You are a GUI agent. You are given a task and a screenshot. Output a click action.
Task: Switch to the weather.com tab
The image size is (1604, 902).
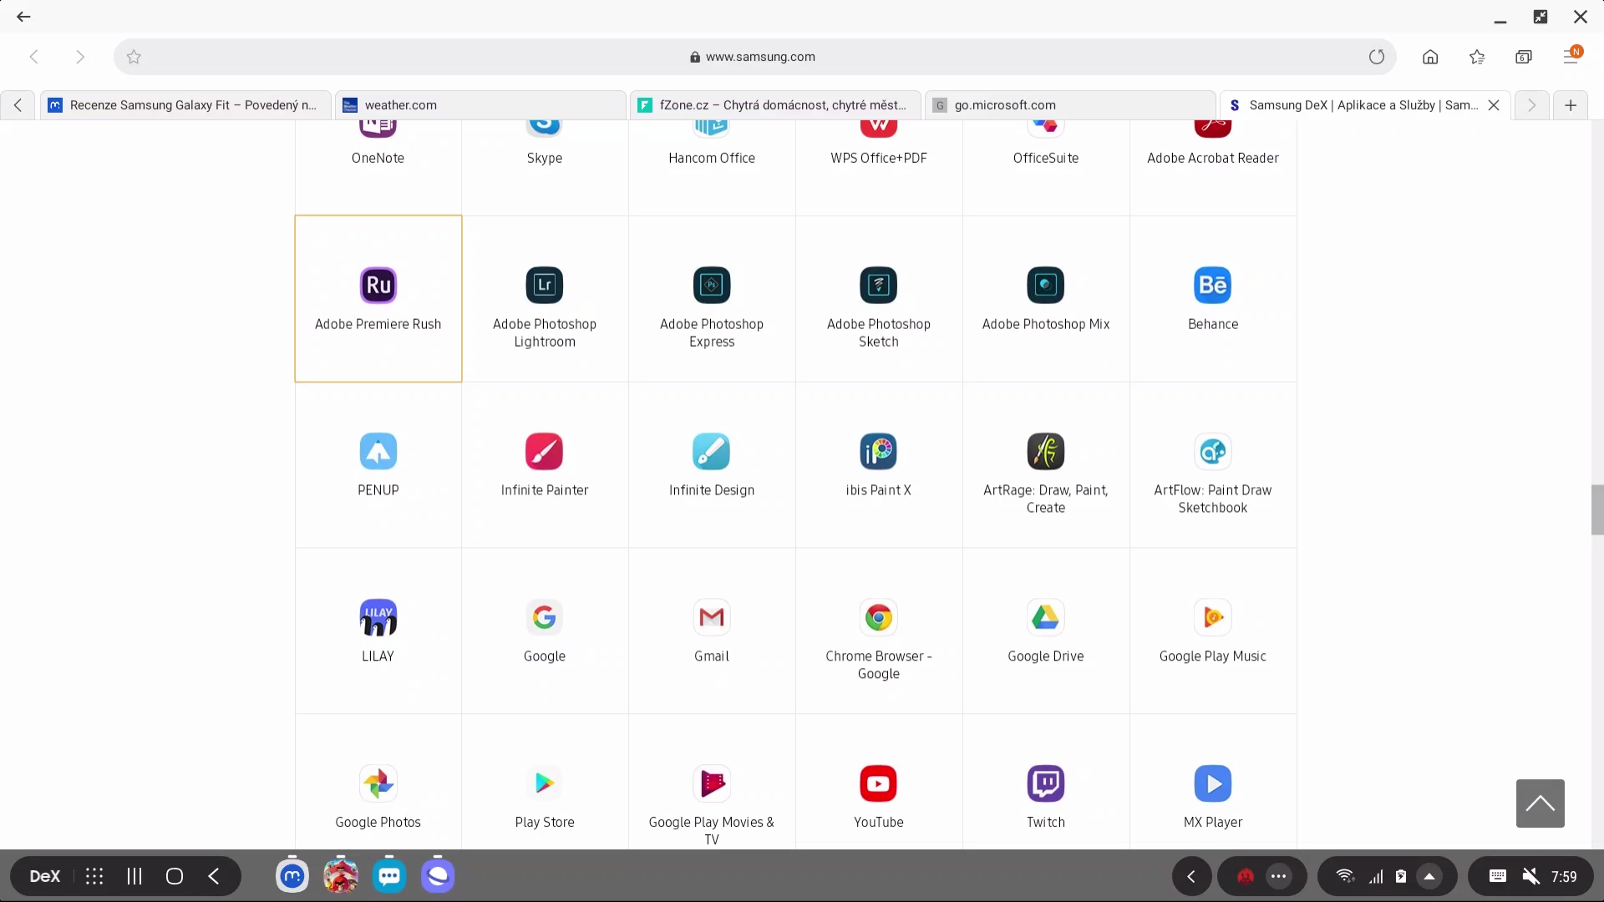480,104
